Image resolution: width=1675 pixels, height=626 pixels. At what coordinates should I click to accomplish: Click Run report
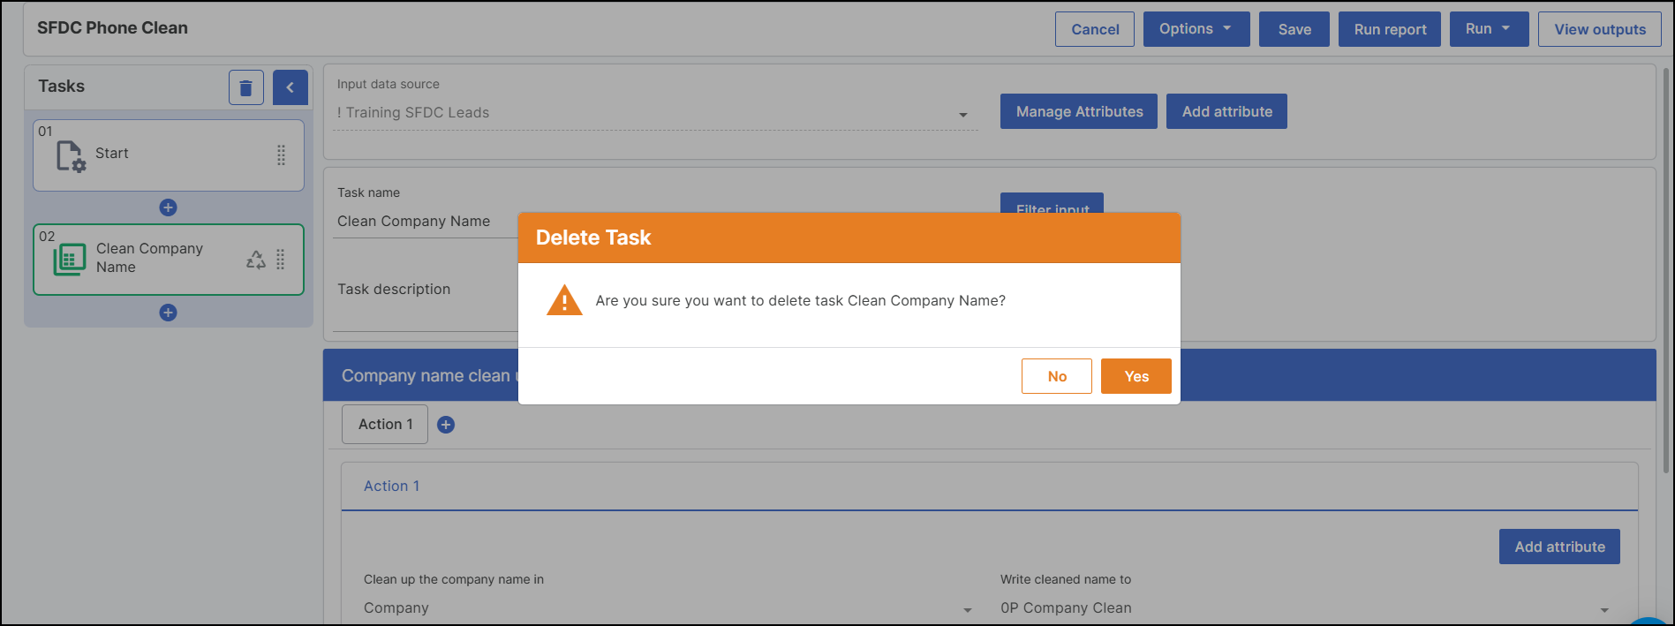pyautogui.click(x=1390, y=29)
